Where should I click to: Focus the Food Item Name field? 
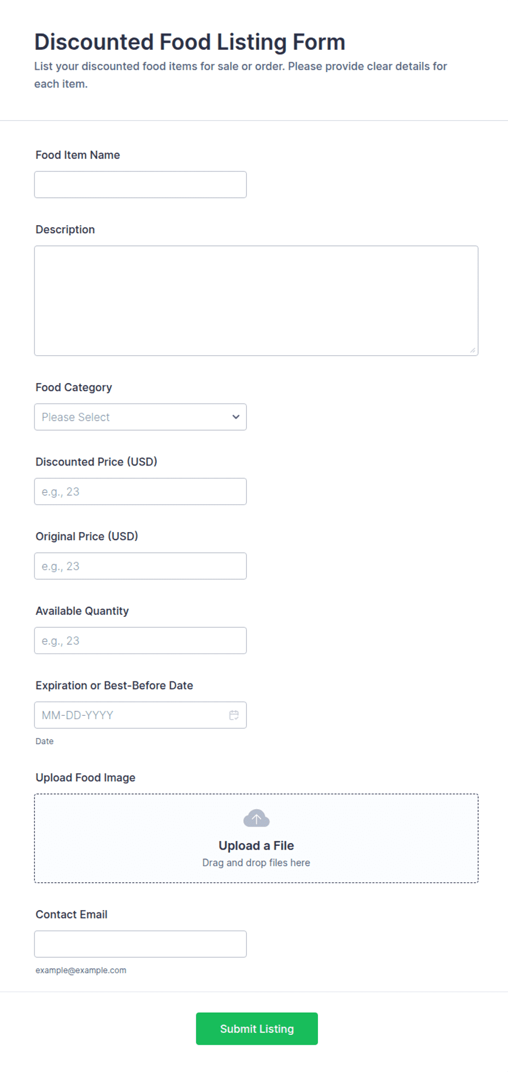click(140, 185)
